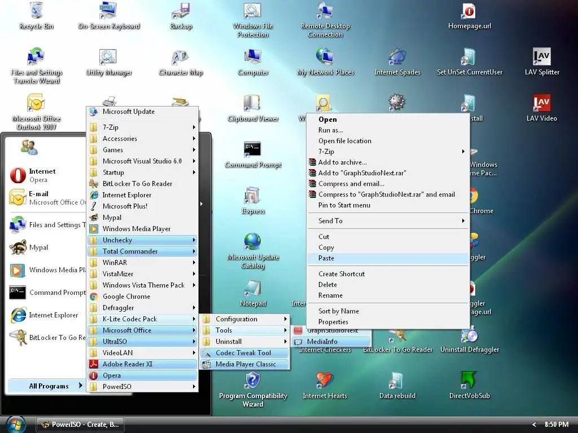Show hidden tray icons arrow

534,425
